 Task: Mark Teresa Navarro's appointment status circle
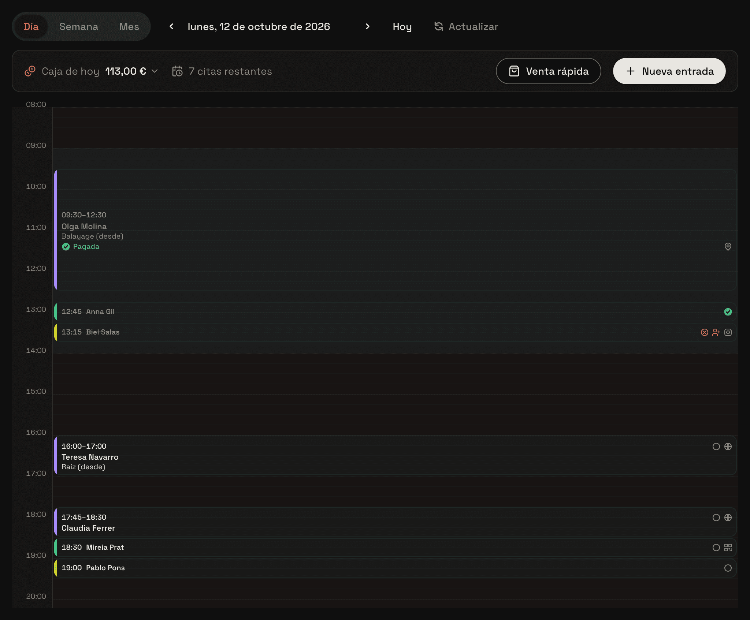[716, 447]
